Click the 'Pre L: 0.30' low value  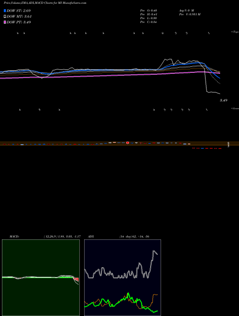149,18
